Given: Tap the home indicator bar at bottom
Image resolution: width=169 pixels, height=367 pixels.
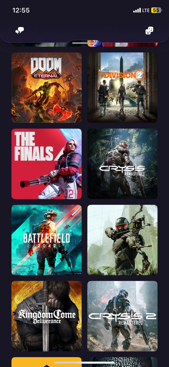Looking at the screenshot, I should [x=85, y=363].
